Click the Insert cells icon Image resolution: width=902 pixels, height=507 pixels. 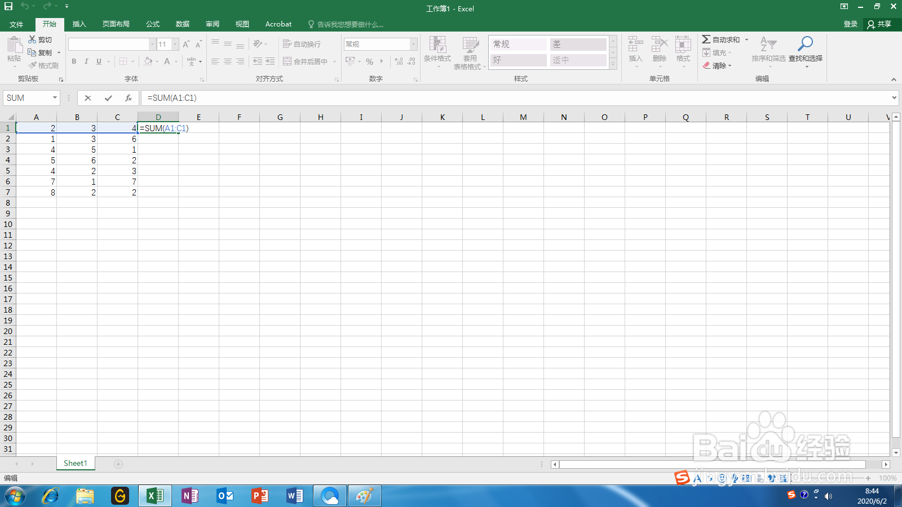(x=635, y=45)
